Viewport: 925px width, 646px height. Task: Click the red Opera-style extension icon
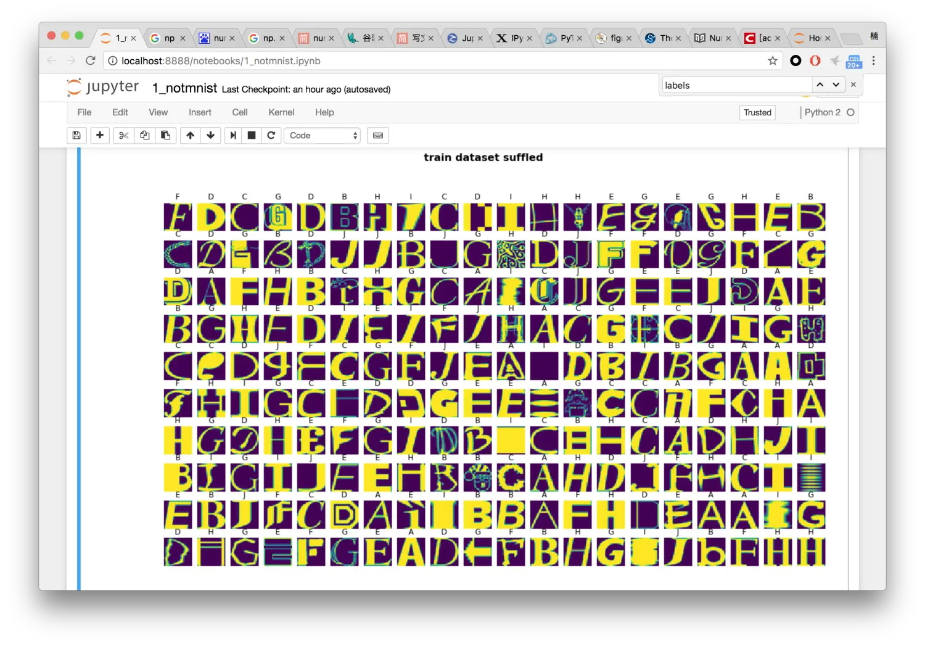pos(815,60)
